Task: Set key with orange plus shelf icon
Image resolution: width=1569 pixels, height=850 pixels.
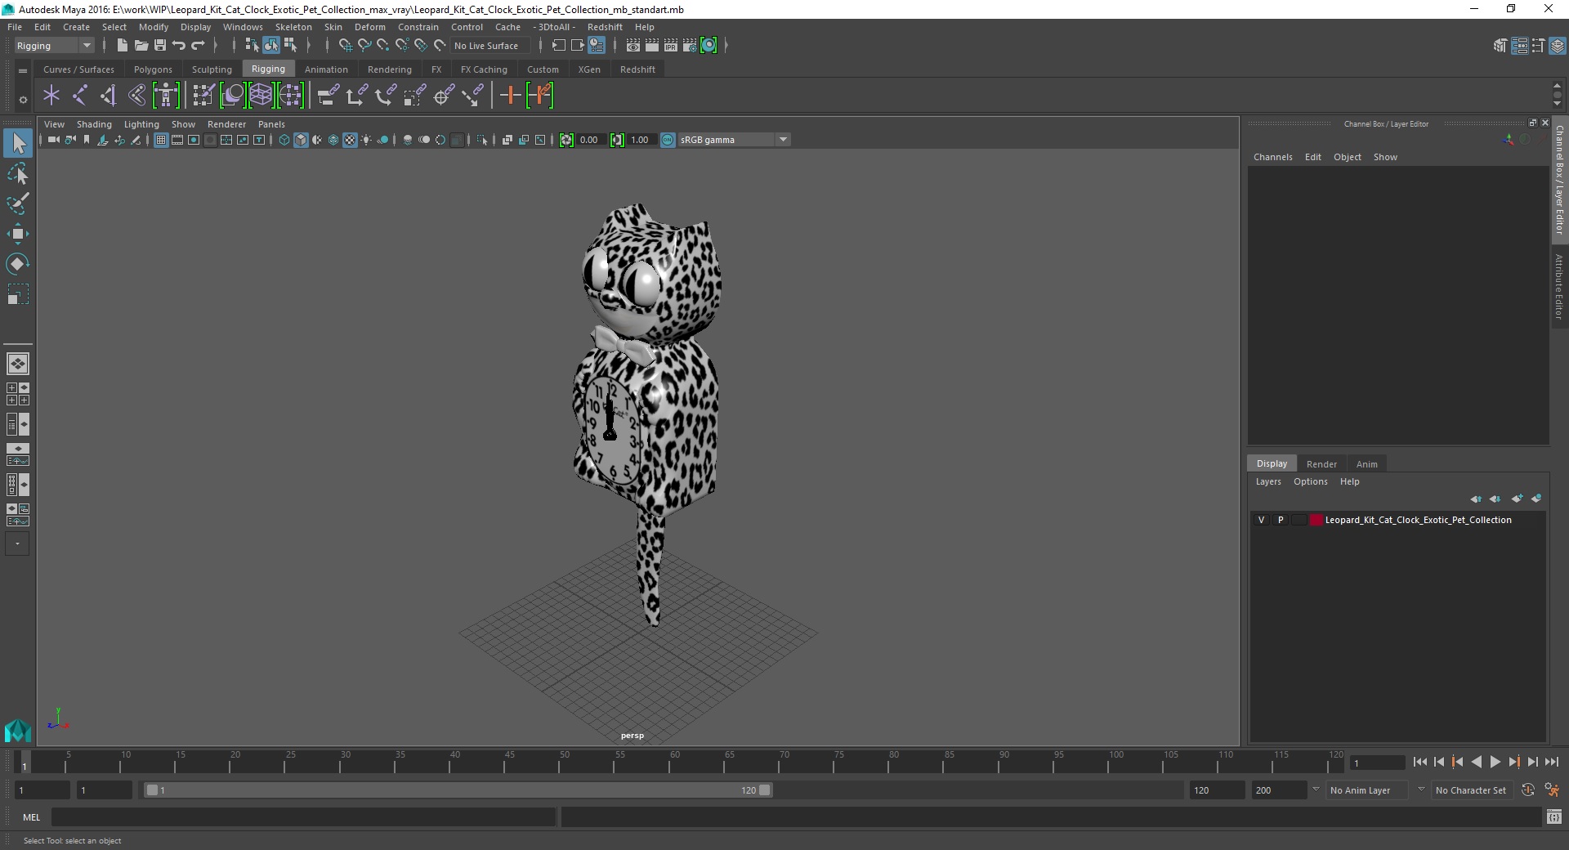Action: [511, 96]
